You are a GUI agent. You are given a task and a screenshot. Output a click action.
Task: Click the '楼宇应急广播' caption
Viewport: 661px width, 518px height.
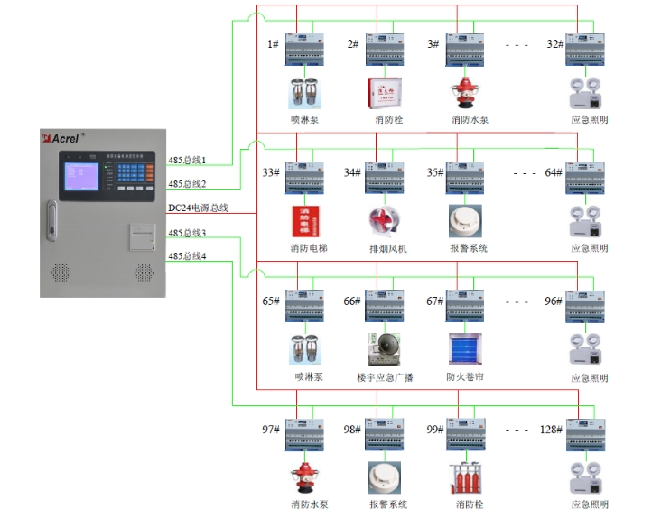click(x=385, y=377)
